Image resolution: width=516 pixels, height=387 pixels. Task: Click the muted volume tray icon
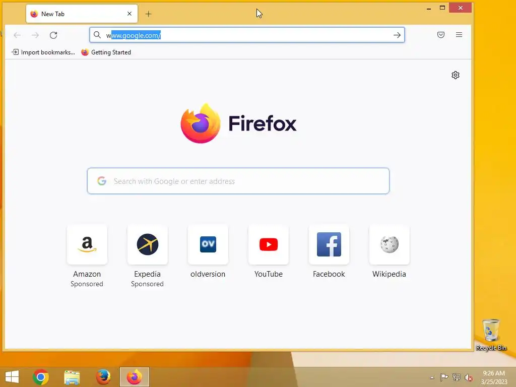(469, 377)
